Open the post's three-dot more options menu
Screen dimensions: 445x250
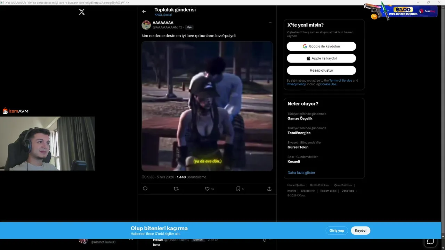[270, 23]
